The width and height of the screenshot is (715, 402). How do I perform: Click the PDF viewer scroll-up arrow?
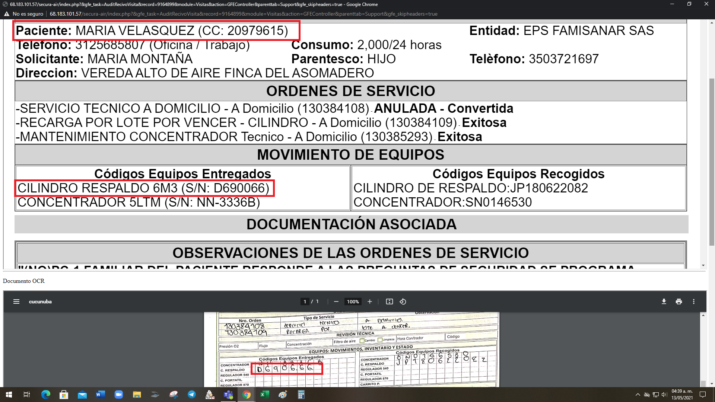tap(703, 315)
